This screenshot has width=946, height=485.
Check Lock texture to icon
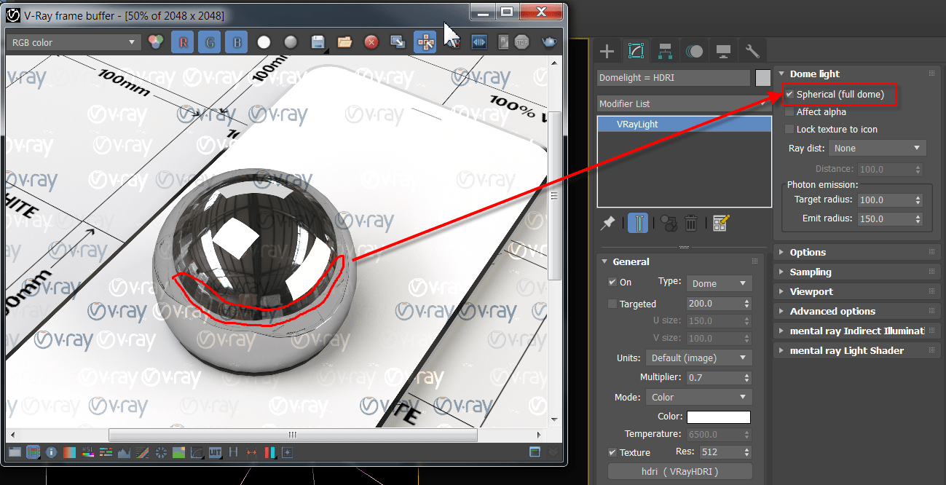789,130
